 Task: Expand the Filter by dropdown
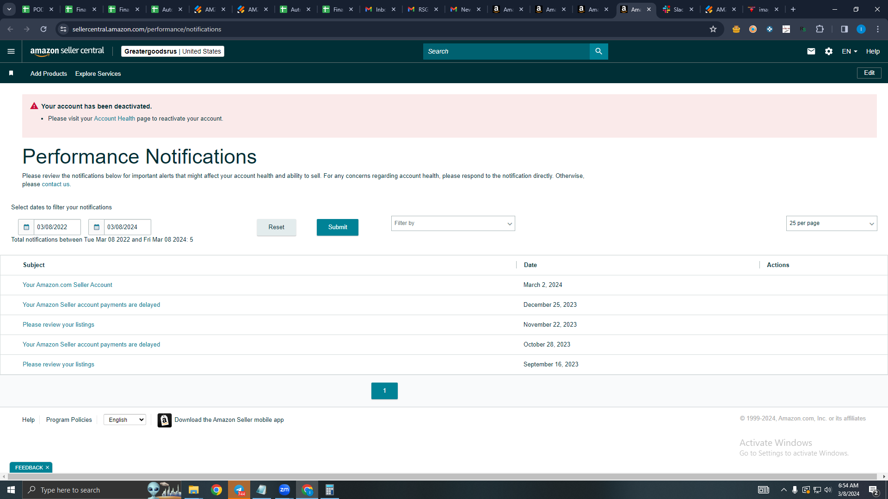coord(453,224)
